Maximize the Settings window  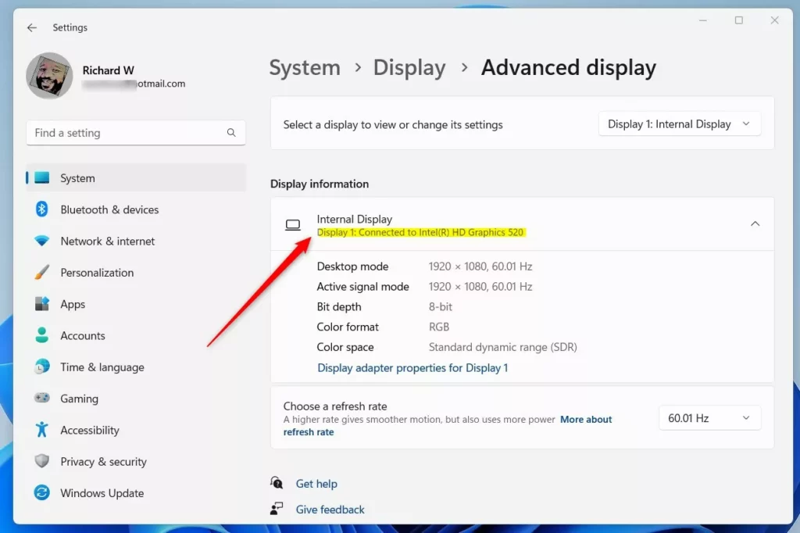pyautogui.click(x=738, y=20)
